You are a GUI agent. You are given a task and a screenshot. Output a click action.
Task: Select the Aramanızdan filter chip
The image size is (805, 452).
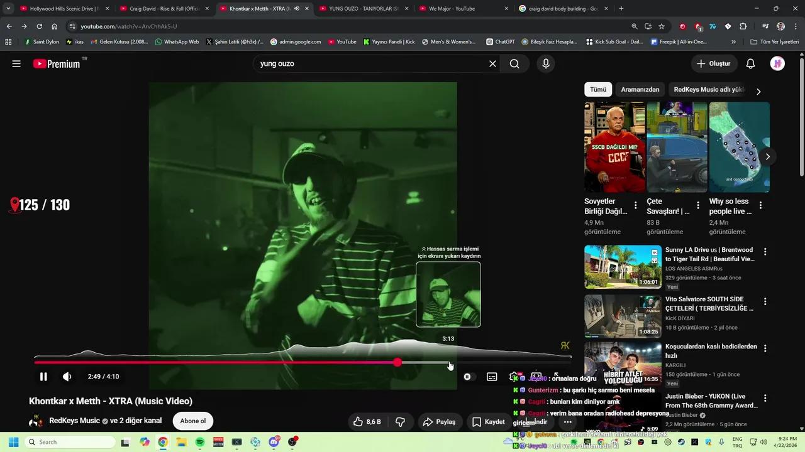pyautogui.click(x=640, y=89)
